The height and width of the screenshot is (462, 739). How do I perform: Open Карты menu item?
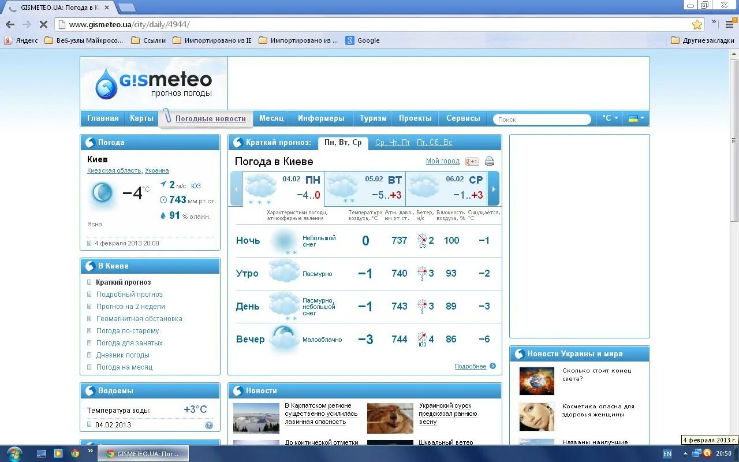coord(141,118)
